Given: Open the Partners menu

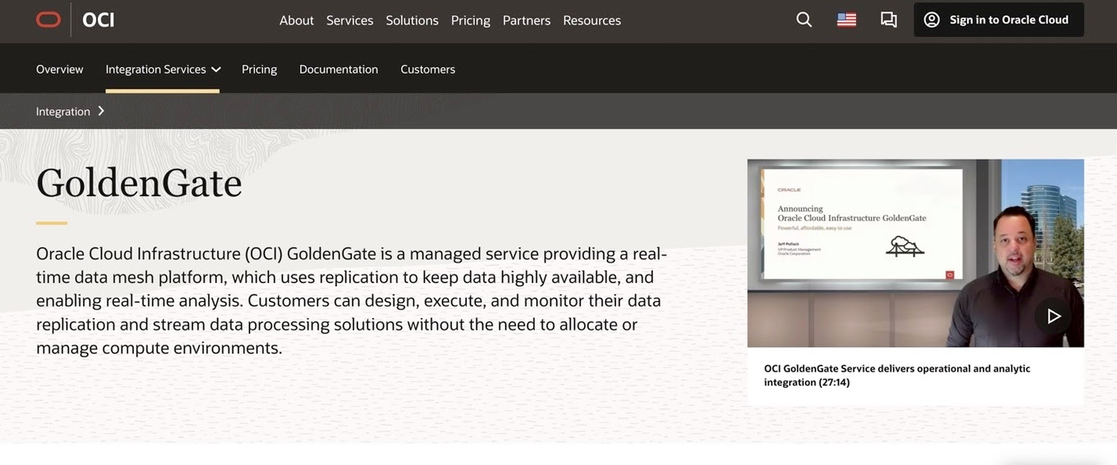Looking at the screenshot, I should pos(527,20).
